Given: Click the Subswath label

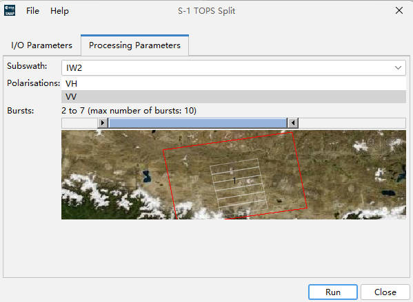Looking at the screenshot, I should [x=27, y=66].
